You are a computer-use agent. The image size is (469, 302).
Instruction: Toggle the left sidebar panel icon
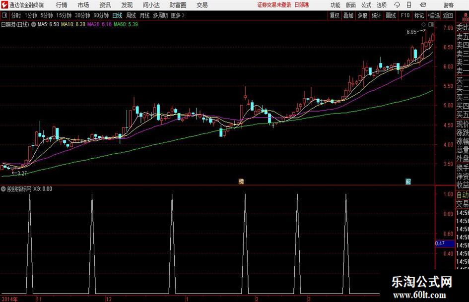tap(4, 15)
